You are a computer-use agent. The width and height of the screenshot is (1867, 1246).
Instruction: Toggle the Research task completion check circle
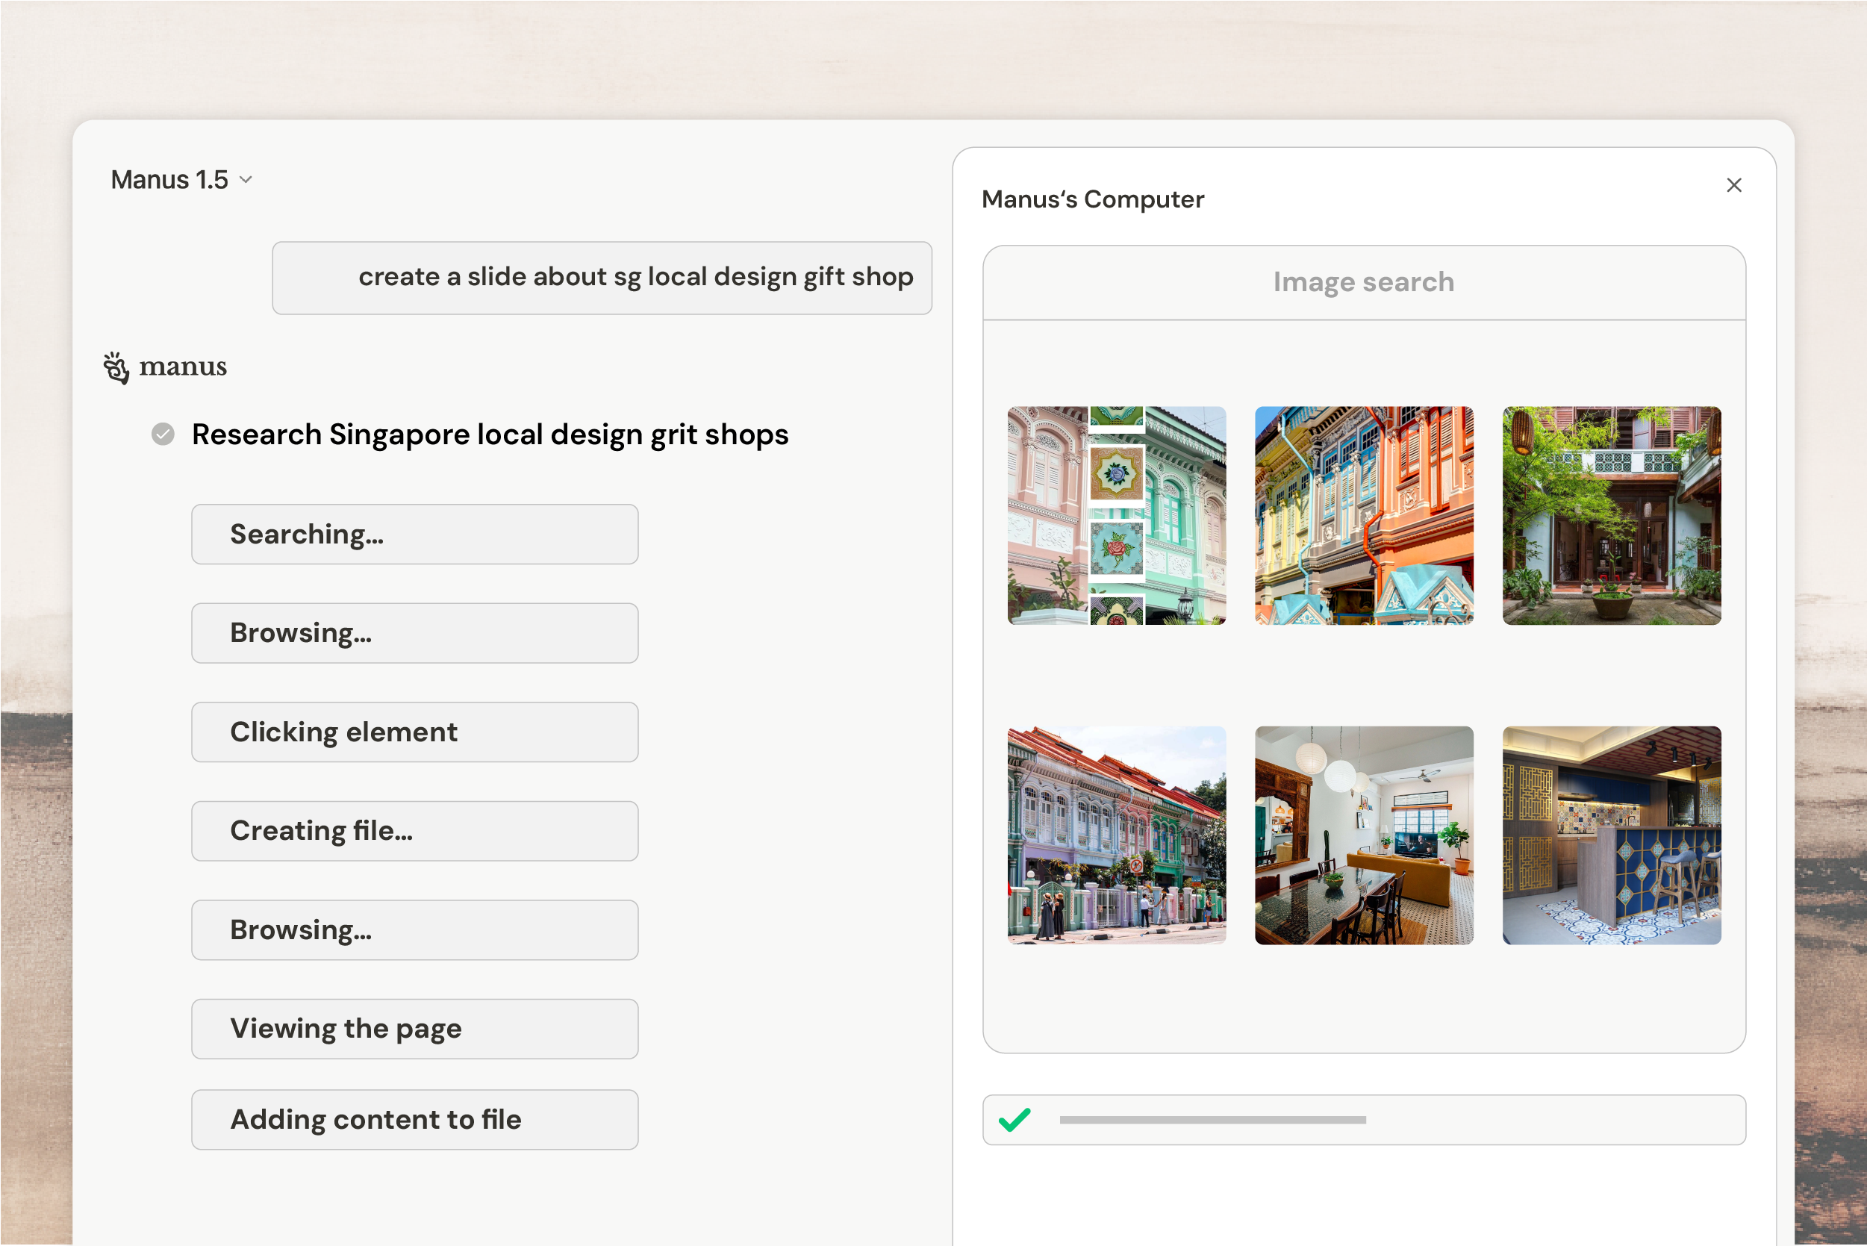(163, 434)
